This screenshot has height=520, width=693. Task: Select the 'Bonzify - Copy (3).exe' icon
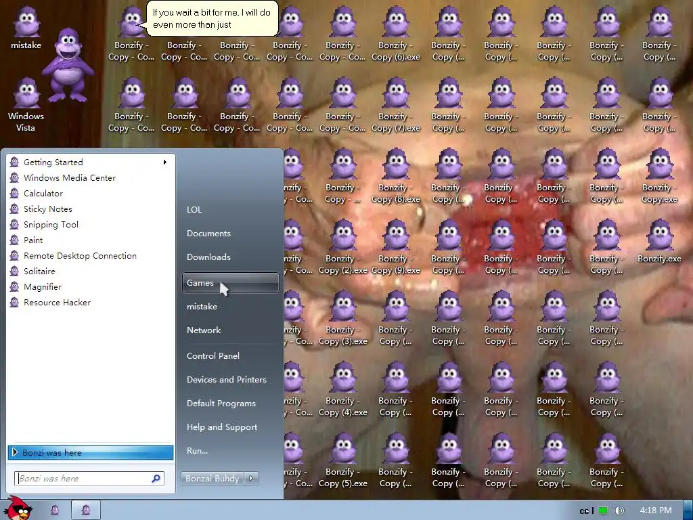(343, 318)
